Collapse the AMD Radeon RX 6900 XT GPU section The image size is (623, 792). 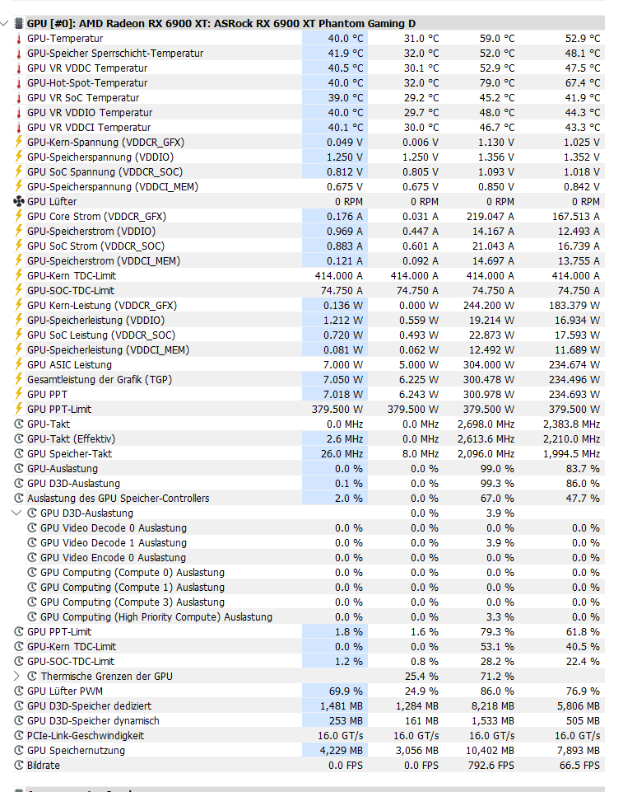tap(5, 23)
